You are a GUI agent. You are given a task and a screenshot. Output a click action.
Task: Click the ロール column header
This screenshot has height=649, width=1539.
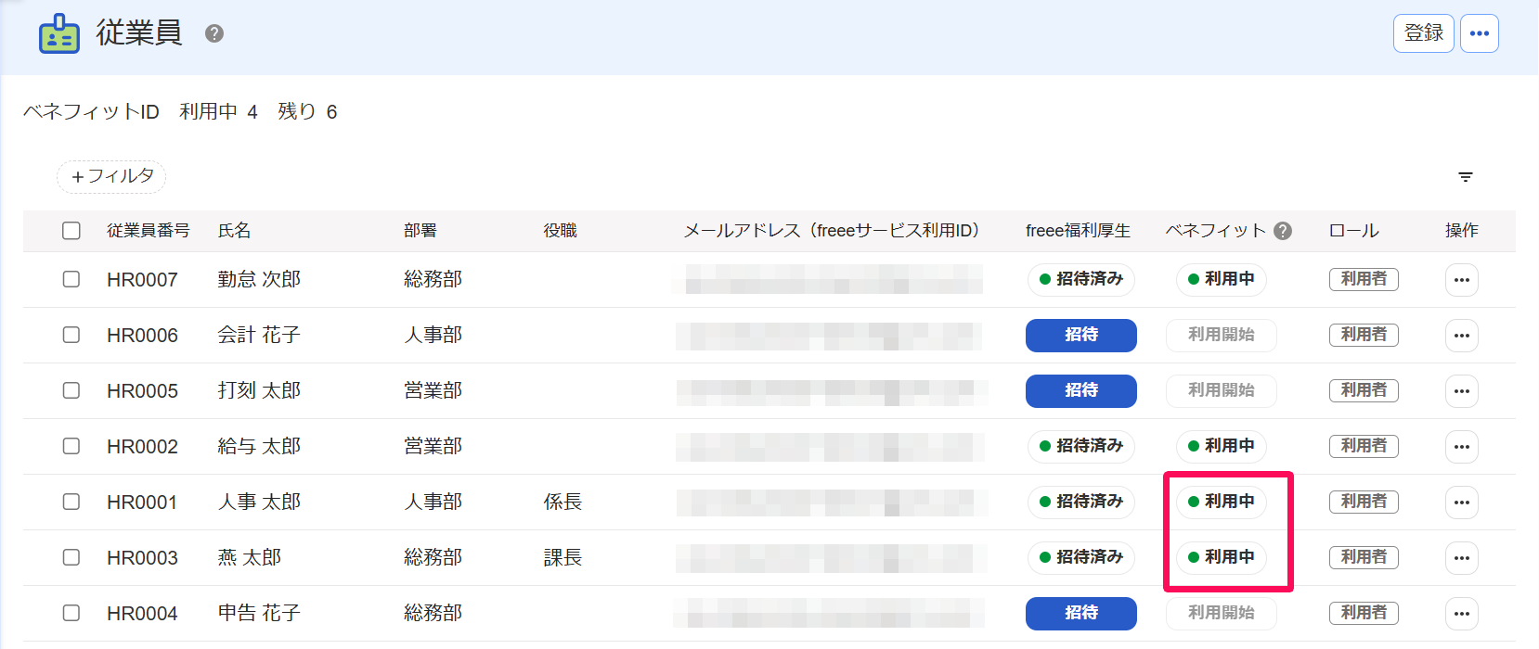[x=1354, y=231]
